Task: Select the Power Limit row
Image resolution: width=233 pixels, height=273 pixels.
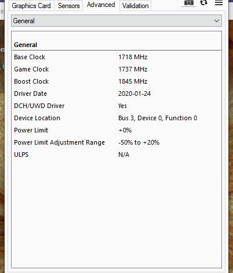Action: pos(116,130)
